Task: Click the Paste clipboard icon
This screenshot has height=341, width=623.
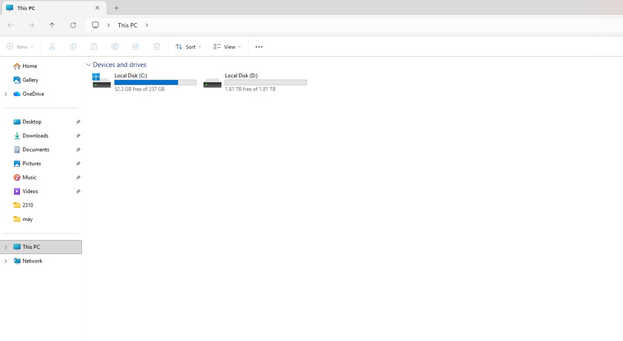Action: 94,47
